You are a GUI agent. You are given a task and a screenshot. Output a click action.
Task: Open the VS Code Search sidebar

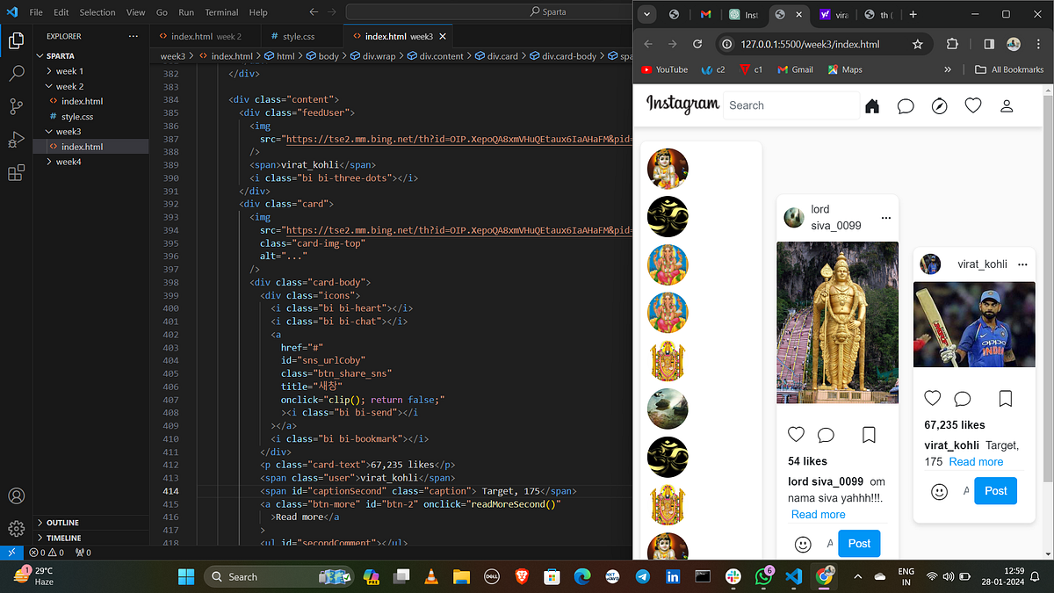point(16,73)
